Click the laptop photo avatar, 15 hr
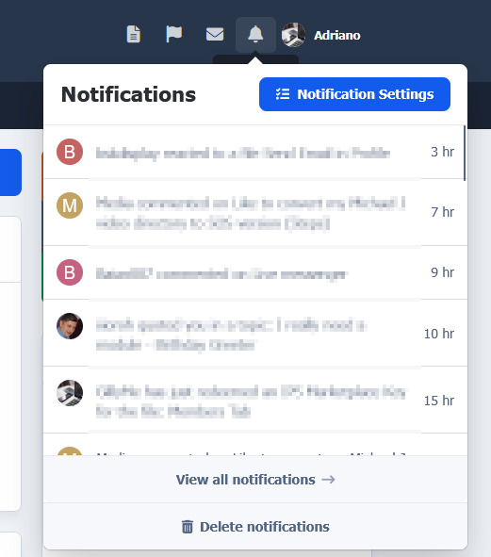Screen dimensions: 491x557 70,393
